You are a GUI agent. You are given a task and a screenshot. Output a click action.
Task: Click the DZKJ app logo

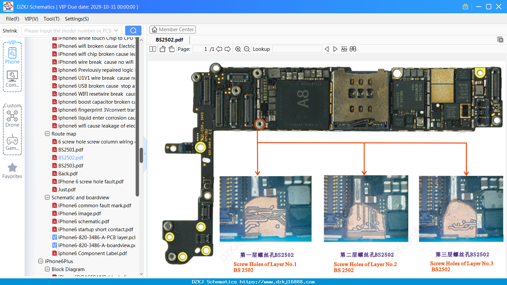(8, 7)
